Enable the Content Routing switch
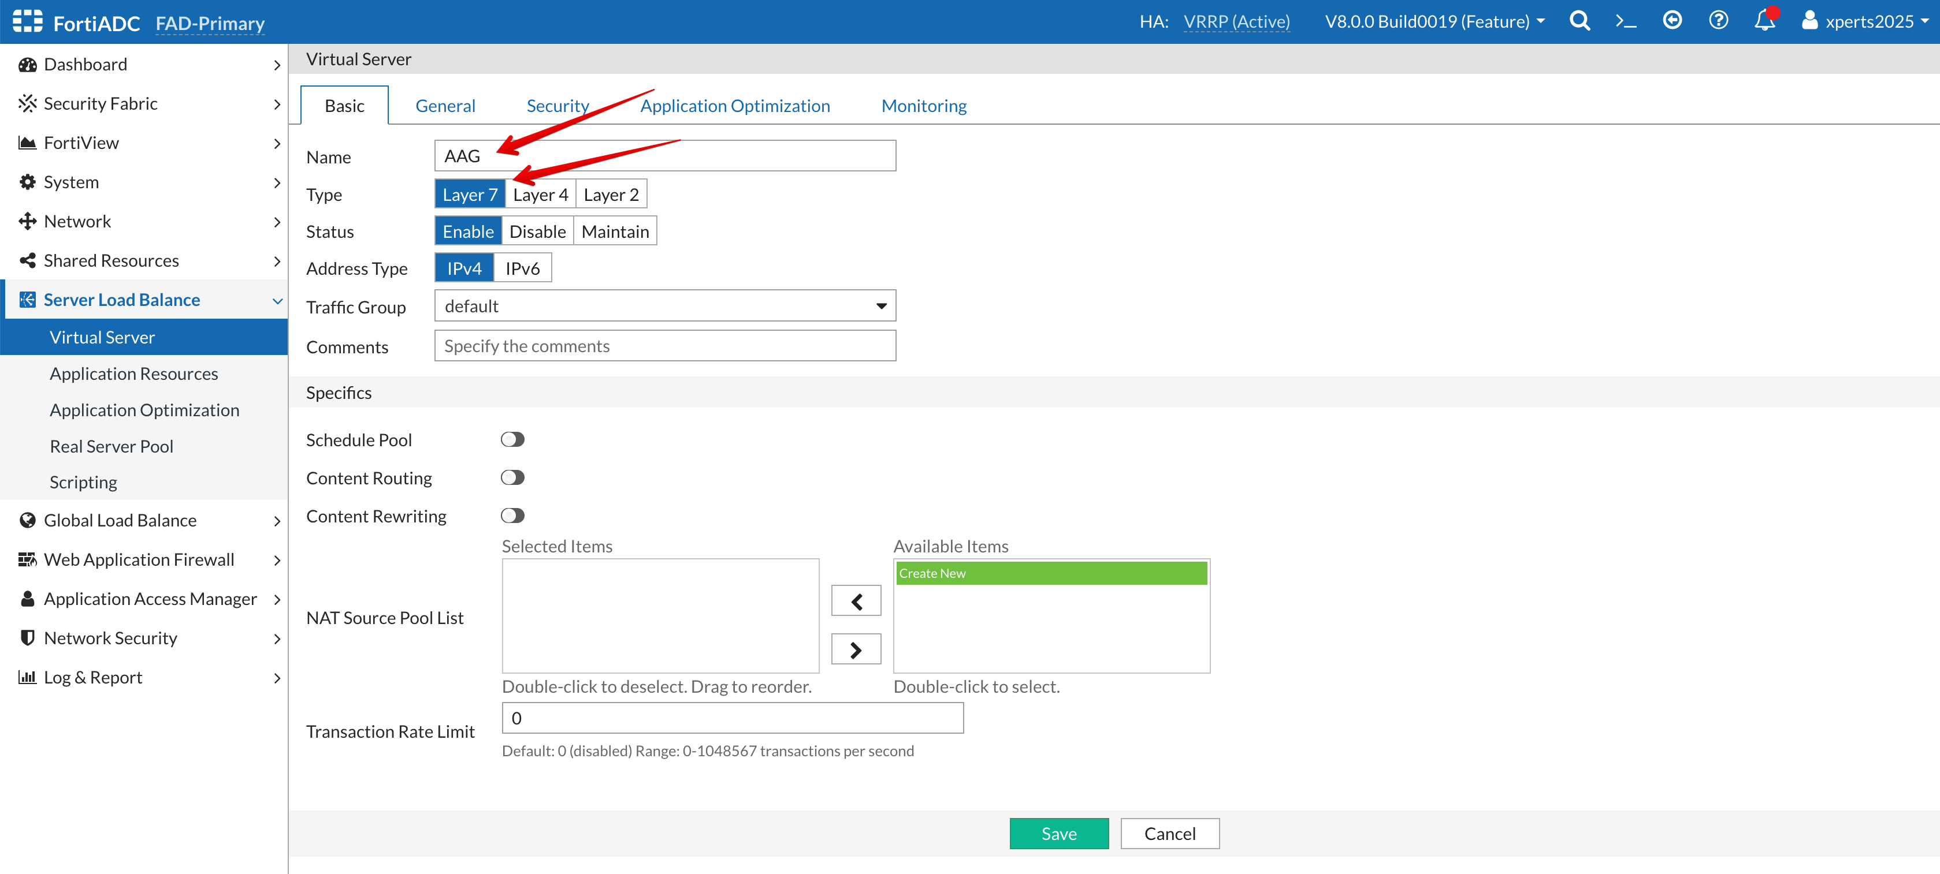This screenshot has height=874, width=1940. pyautogui.click(x=512, y=478)
